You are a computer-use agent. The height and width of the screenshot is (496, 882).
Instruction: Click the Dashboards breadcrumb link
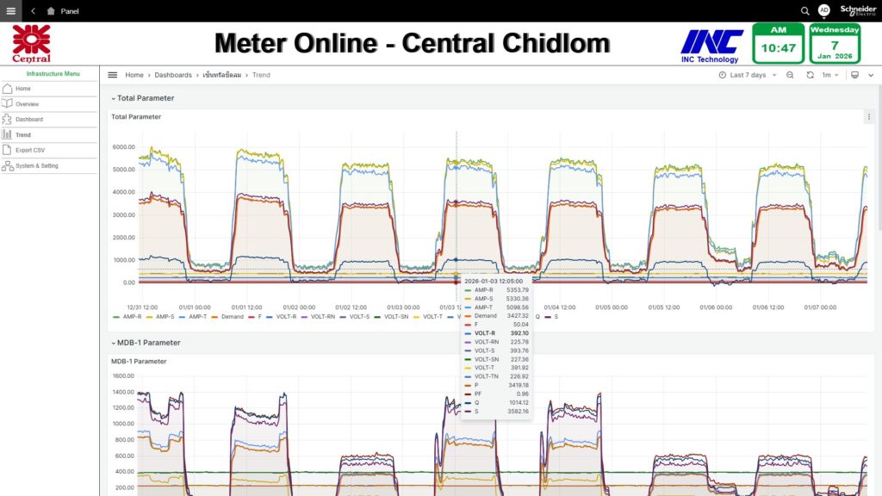click(172, 75)
